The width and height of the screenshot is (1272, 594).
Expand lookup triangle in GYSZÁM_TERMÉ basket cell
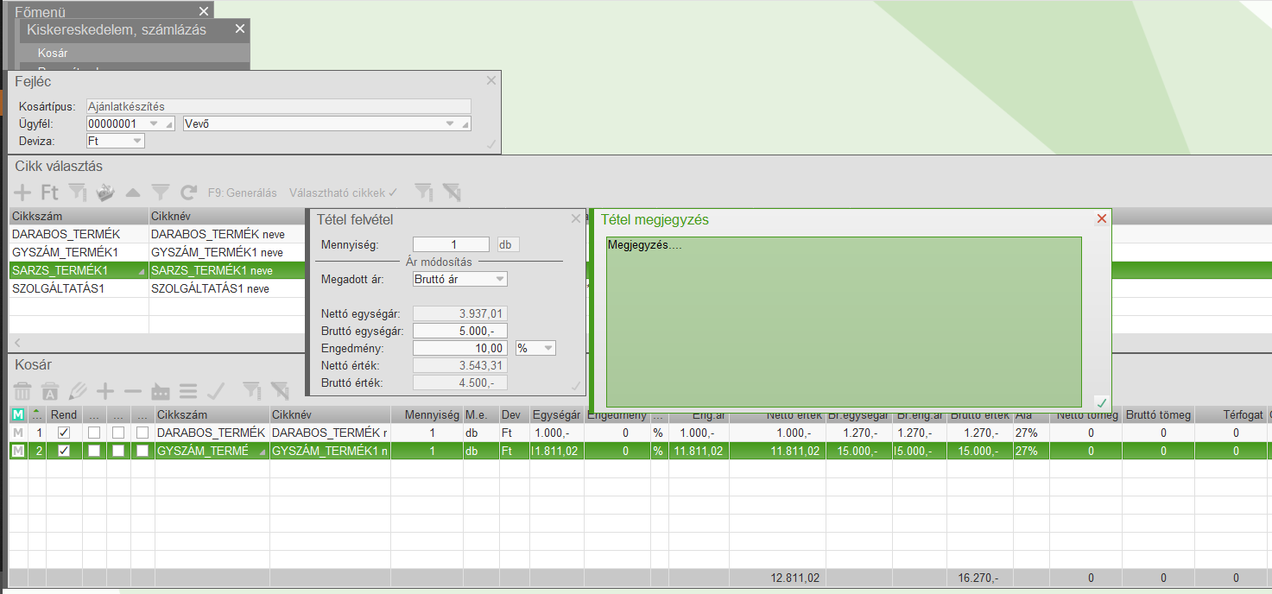click(263, 452)
